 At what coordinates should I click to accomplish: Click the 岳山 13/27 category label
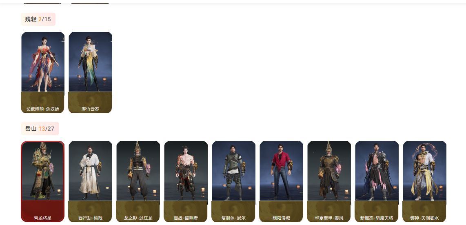click(x=40, y=129)
